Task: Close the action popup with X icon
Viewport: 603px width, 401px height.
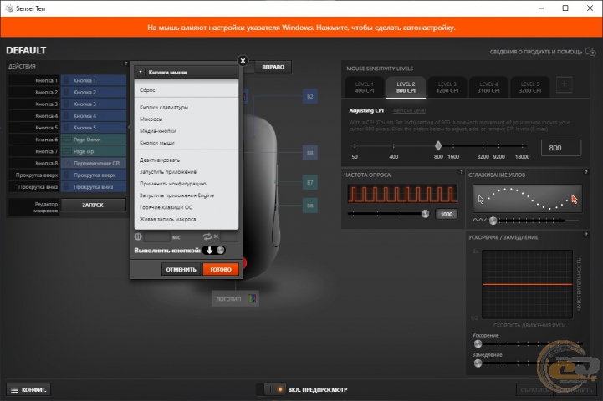Action: 243,61
